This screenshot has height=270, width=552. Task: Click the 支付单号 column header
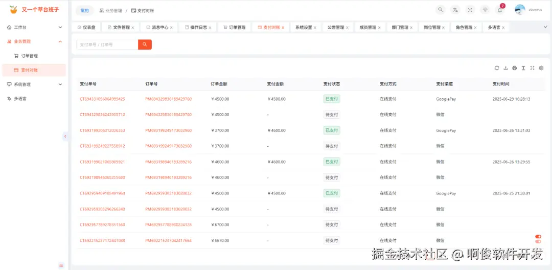tap(88, 84)
